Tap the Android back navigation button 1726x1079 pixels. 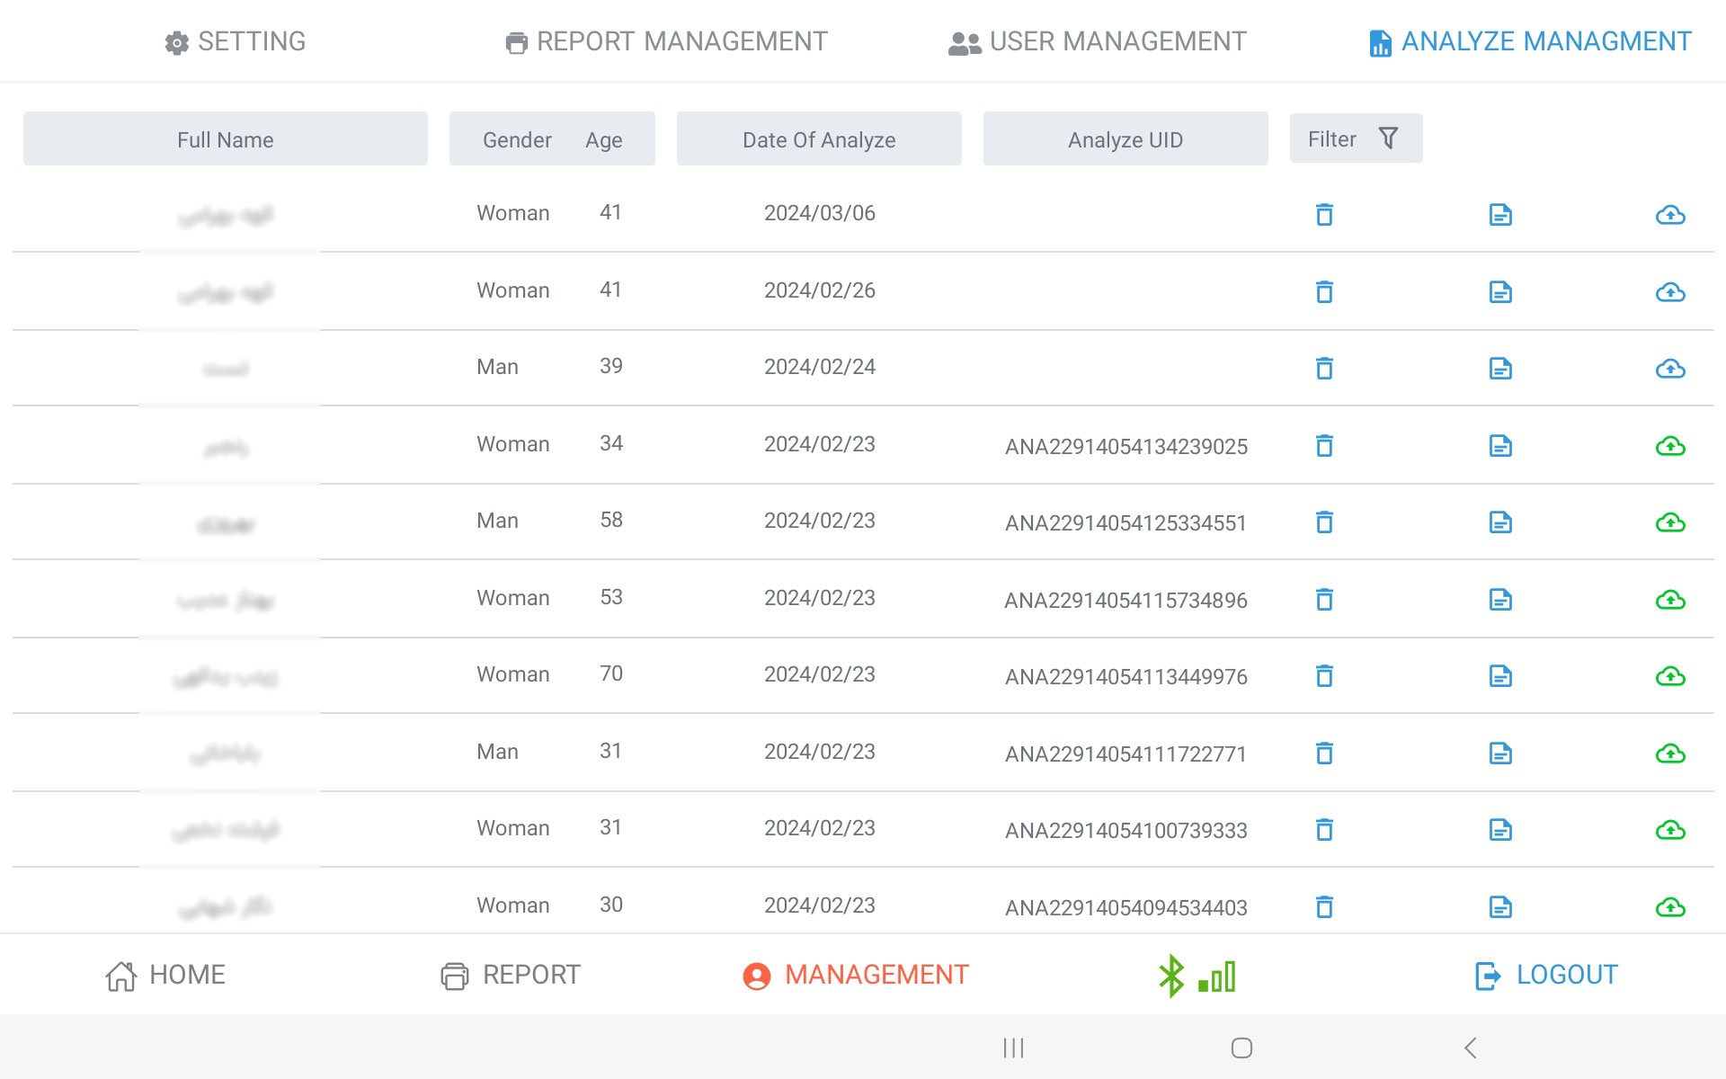pos(1471,1048)
